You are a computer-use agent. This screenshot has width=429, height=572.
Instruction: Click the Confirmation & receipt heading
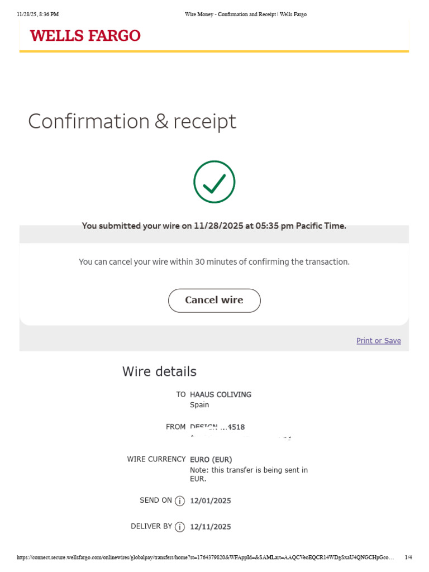click(x=132, y=121)
